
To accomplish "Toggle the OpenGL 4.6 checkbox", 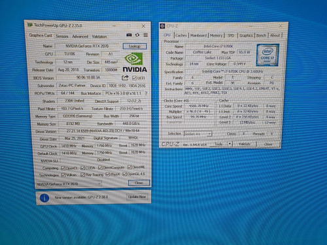I will point(125,174).
